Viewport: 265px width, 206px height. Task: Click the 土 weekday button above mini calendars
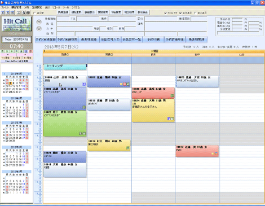click(26, 51)
